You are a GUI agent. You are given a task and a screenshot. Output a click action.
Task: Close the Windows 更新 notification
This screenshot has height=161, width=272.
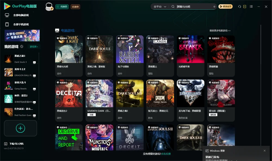pyautogui.click(x=265, y=151)
